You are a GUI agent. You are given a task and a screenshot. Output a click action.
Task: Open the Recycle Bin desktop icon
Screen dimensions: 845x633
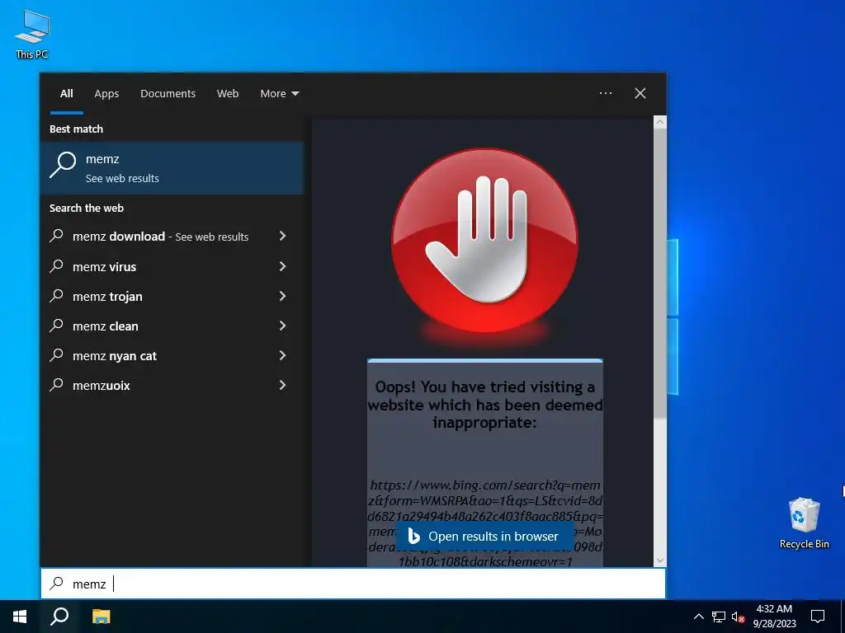point(804,523)
